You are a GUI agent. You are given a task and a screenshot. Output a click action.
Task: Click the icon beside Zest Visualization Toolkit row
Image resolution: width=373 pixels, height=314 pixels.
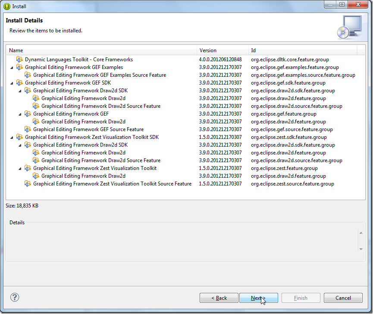click(x=28, y=168)
